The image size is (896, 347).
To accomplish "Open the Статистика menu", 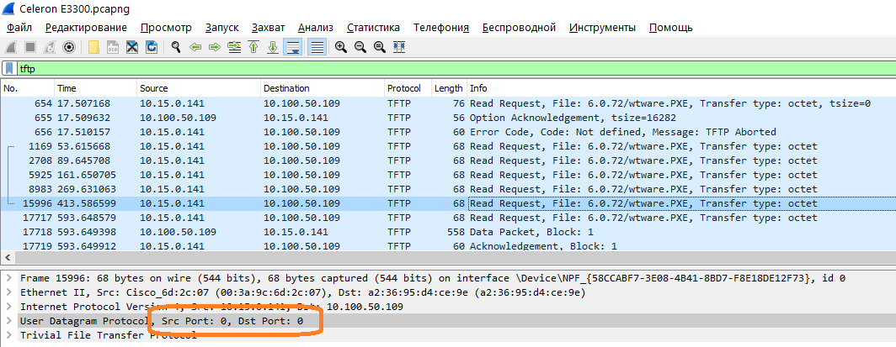I will click(x=373, y=28).
